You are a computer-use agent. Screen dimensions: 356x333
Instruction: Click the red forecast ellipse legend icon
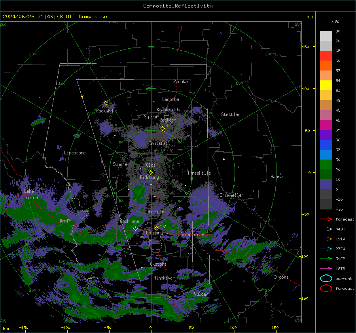click(326, 288)
